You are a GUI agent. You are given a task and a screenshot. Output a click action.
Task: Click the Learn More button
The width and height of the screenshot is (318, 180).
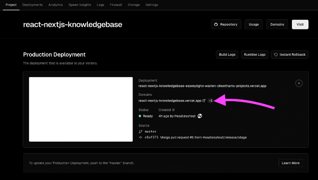tap(290, 163)
